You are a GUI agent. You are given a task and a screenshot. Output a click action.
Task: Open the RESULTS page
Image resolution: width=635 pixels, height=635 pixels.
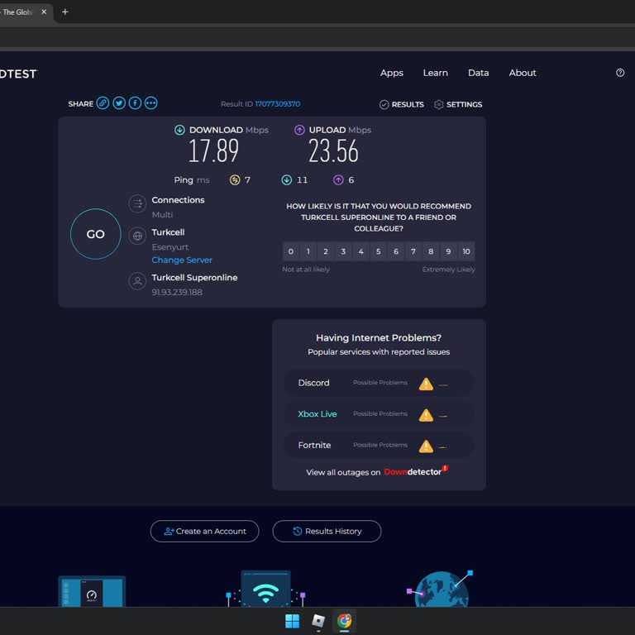pyautogui.click(x=408, y=104)
